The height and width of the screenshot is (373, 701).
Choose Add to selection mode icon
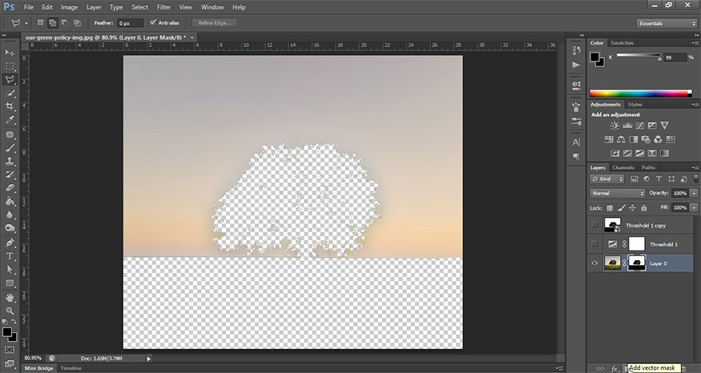click(53, 23)
